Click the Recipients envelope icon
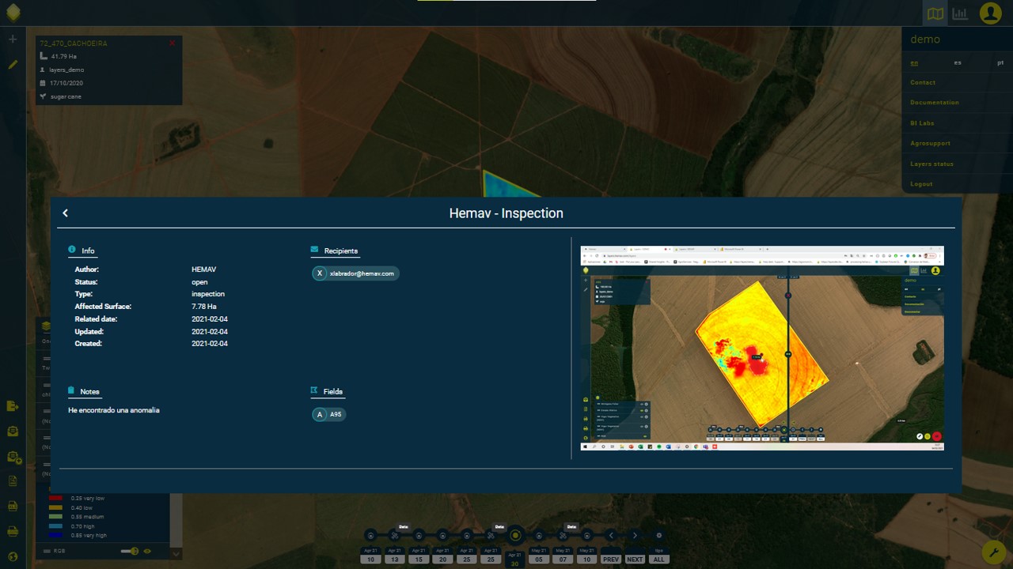The height and width of the screenshot is (569, 1013). (x=315, y=250)
